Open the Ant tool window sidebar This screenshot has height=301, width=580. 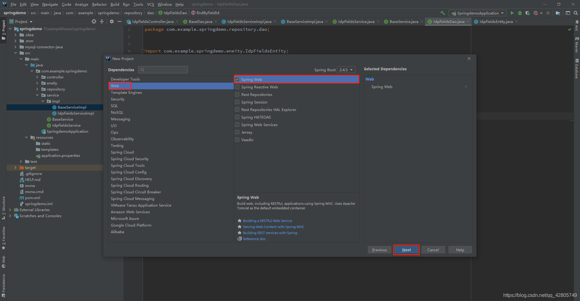pyautogui.click(x=577, y=25)
